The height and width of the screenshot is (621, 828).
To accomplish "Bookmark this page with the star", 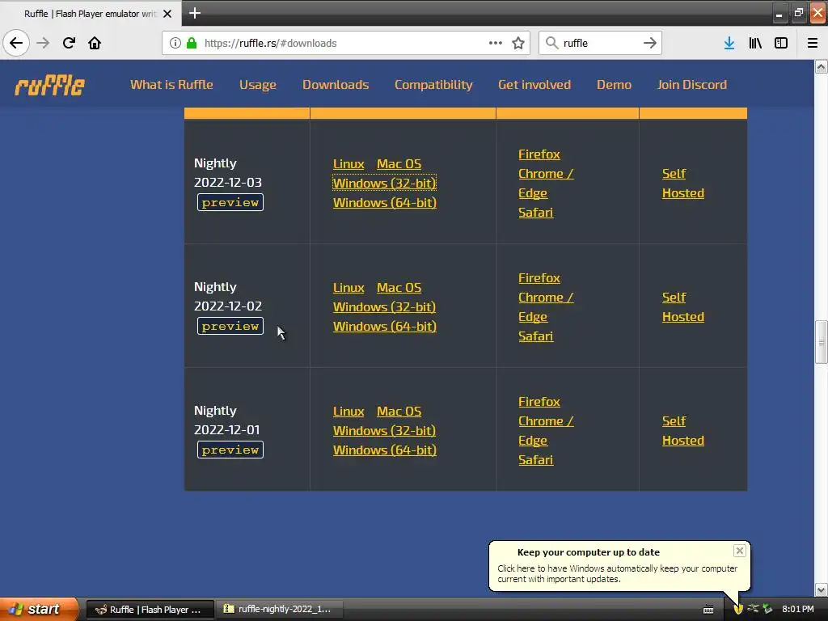I will pyautogui.click(x=518, y=43).
